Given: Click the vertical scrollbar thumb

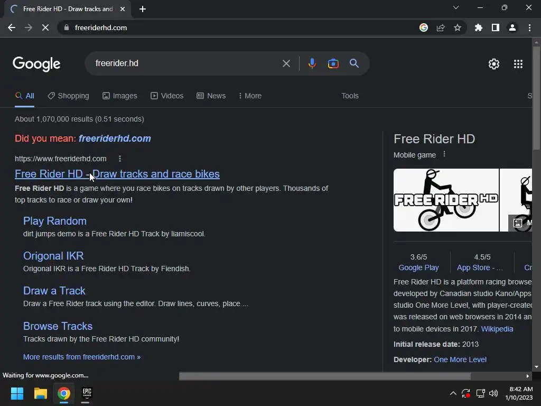Looking at the screenshot, I should tap(536, 98).
